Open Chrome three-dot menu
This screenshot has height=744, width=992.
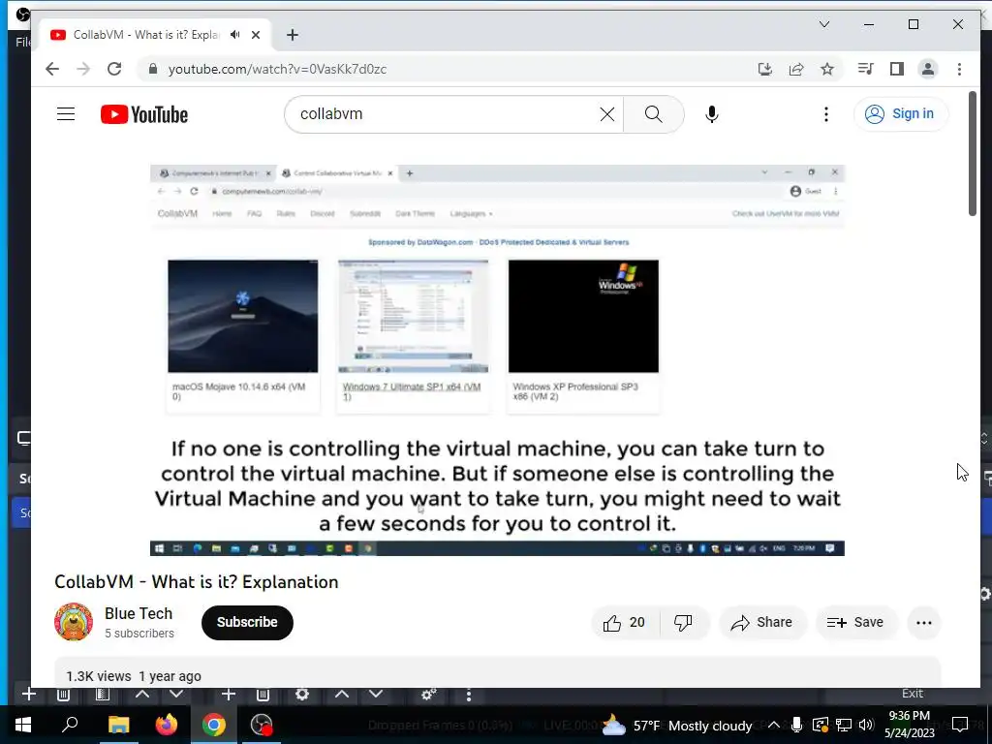pyautogui.click(x=959, y=69)
